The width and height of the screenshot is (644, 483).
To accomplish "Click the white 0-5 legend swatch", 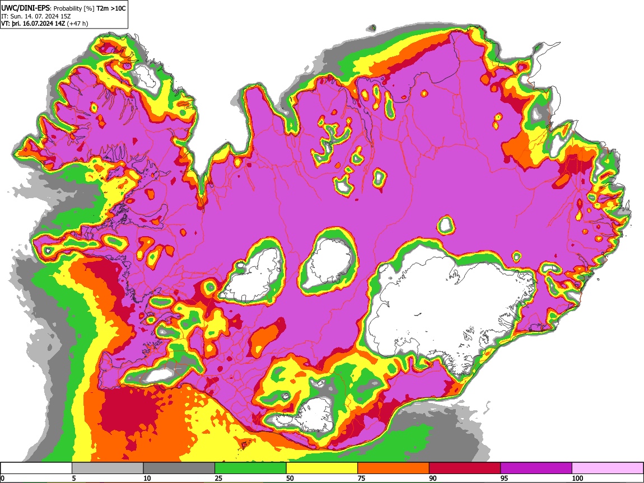I will pos(36,468).
